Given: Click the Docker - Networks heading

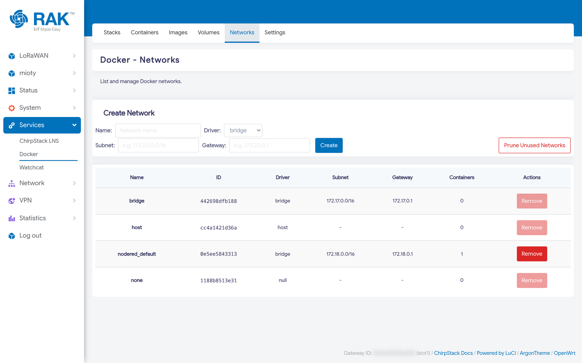Looking at the screenshot, I should pyautogui.click(x=140, y=60).
